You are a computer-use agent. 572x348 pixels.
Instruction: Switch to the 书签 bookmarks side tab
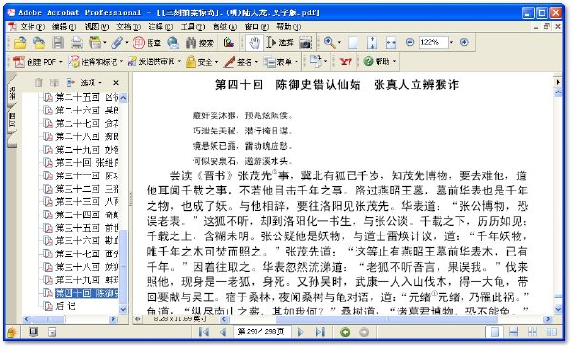(x=11, y=93)
